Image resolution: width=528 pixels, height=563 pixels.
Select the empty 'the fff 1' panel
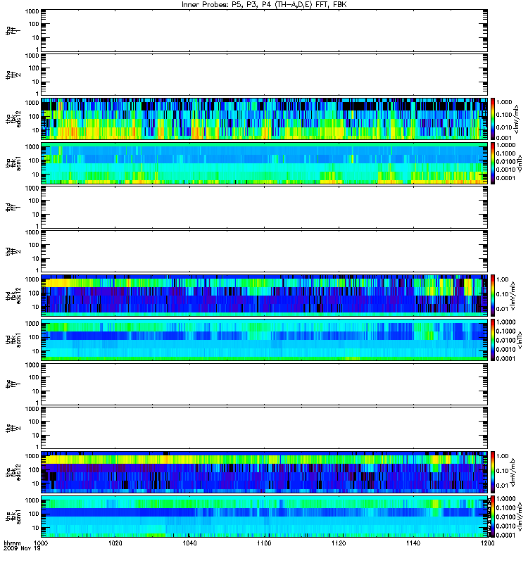pos(265,384)
